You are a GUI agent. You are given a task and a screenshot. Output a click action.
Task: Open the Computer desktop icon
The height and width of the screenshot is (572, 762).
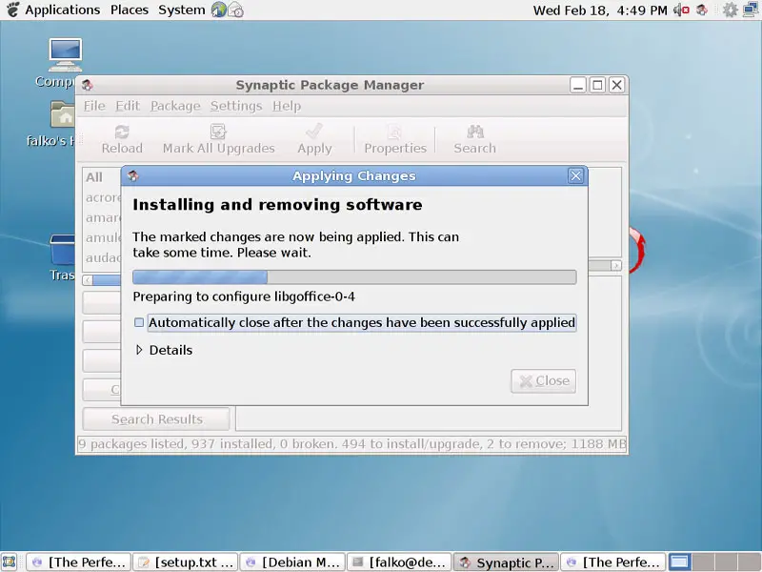pos(65,55)
